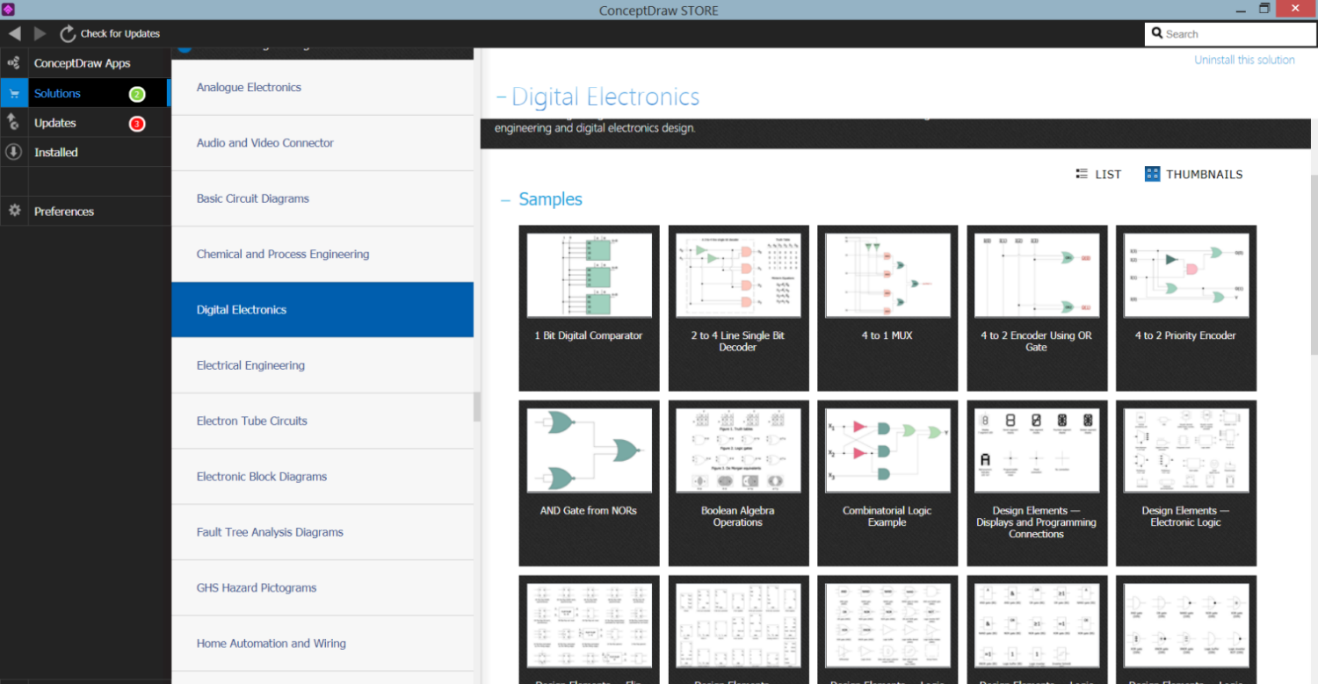Open the 2 to 4 Line Single Bit Decoder sample
The height and width of the screenshot is (684, 1318).
738,308
